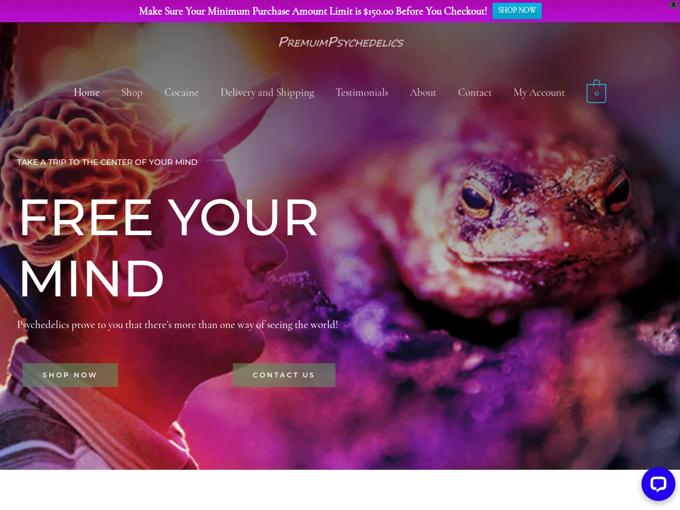The width and height of the screenshot is (680, 510).
Task: Click the minimum purchase announcement text
Action: (x=313, y=11)
